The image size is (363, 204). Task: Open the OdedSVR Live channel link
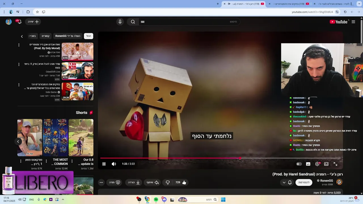click(53, 72)
